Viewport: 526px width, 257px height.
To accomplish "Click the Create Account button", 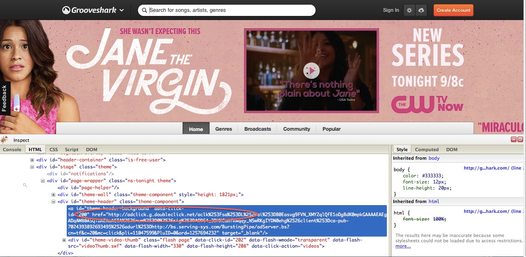I will (x=453, y=10).
